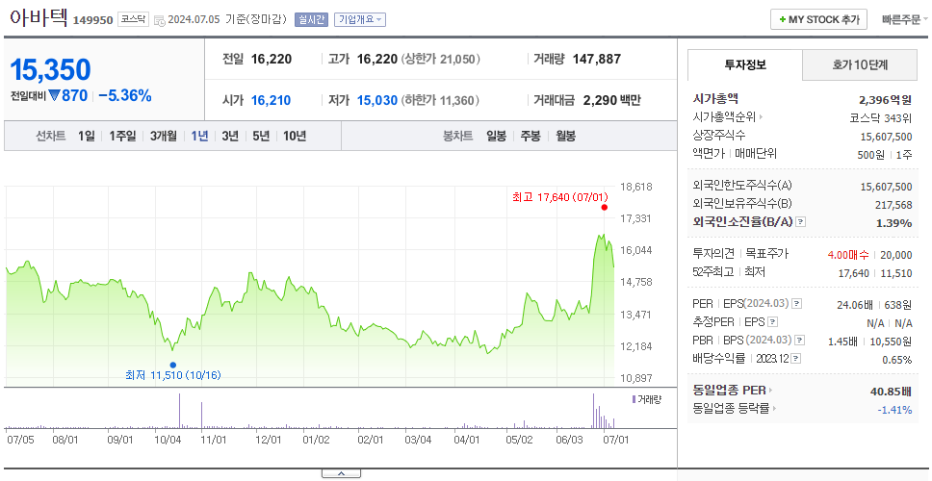This screenshot has width=932, height=481.
Task: Select the 1년 line chart period
Action: pyautogui.click(x=199, y=136)
